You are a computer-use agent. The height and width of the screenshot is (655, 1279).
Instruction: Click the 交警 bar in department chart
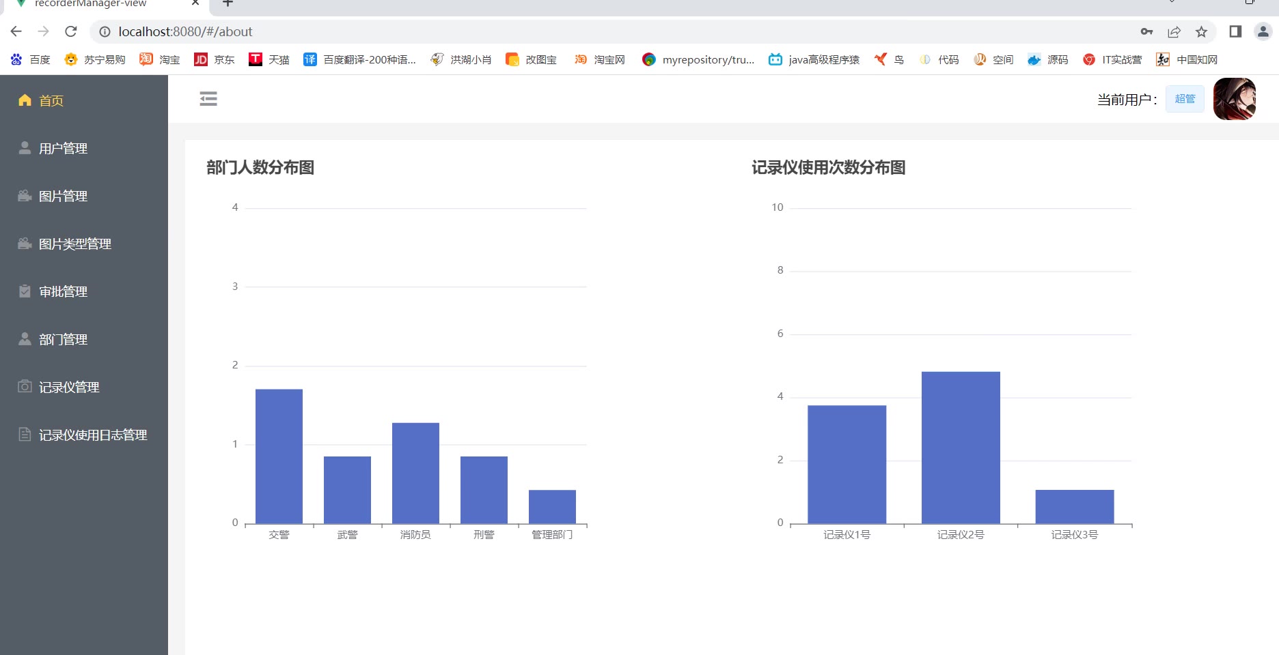click(x=279, y=456)
